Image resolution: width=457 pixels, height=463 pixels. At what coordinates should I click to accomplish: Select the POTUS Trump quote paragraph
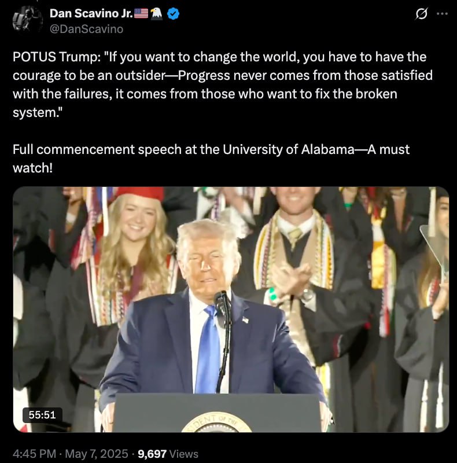(223, 84)
